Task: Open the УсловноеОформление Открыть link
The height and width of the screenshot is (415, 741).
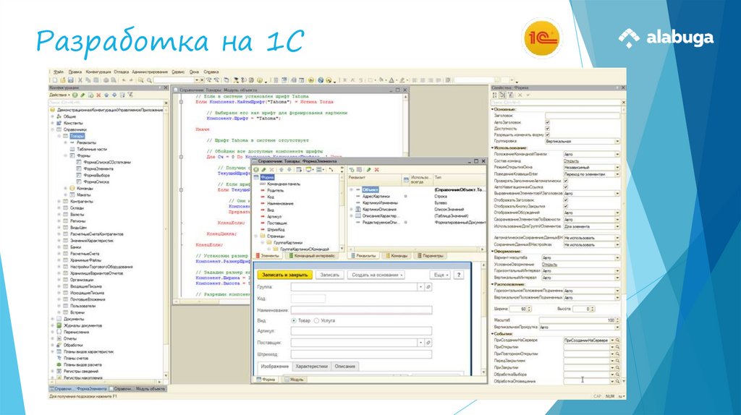Action: pyautogui.click(x=550, y=265)
